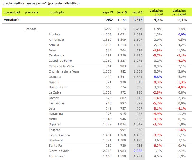Click the "municipio" column header

pos(57,12)
